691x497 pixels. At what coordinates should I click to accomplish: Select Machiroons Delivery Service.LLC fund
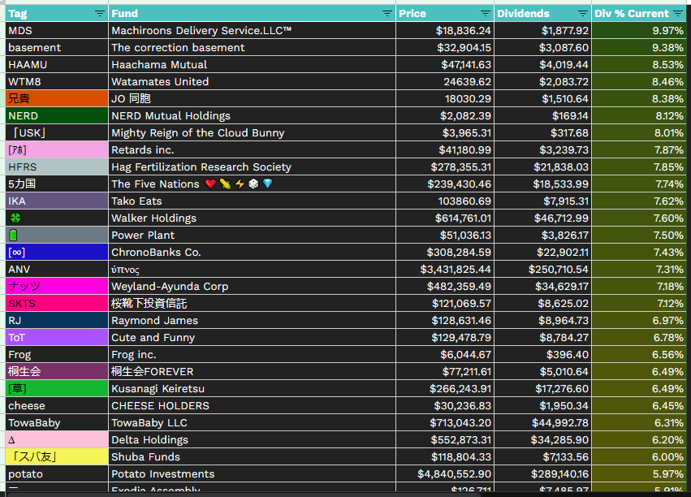252,30
